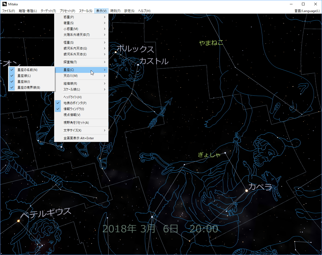Open the ファイル(F) menu
Viewport: 322px width, 255px height.
pos(8,11)
